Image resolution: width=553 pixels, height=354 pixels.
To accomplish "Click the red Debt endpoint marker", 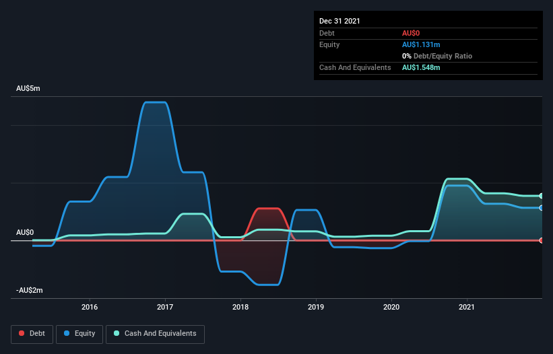I will coord(542,240).
